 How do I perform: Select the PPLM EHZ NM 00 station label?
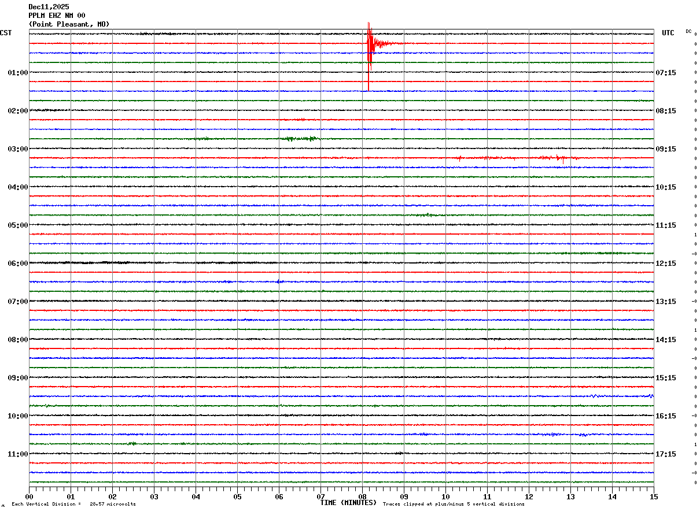[x=57, y=16]
